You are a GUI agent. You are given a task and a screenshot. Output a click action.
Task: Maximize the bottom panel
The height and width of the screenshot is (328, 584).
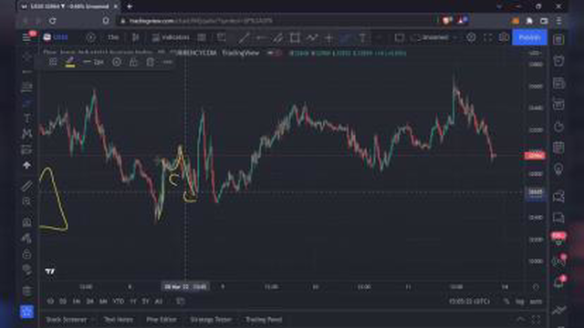pyautogui.click(x=536, y=320)
